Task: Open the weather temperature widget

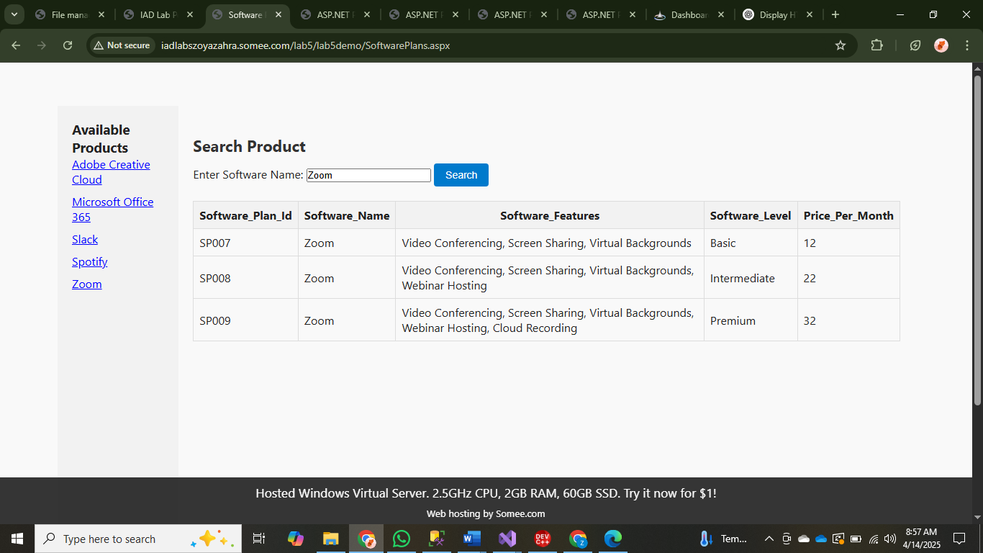Action: (724, 539)
